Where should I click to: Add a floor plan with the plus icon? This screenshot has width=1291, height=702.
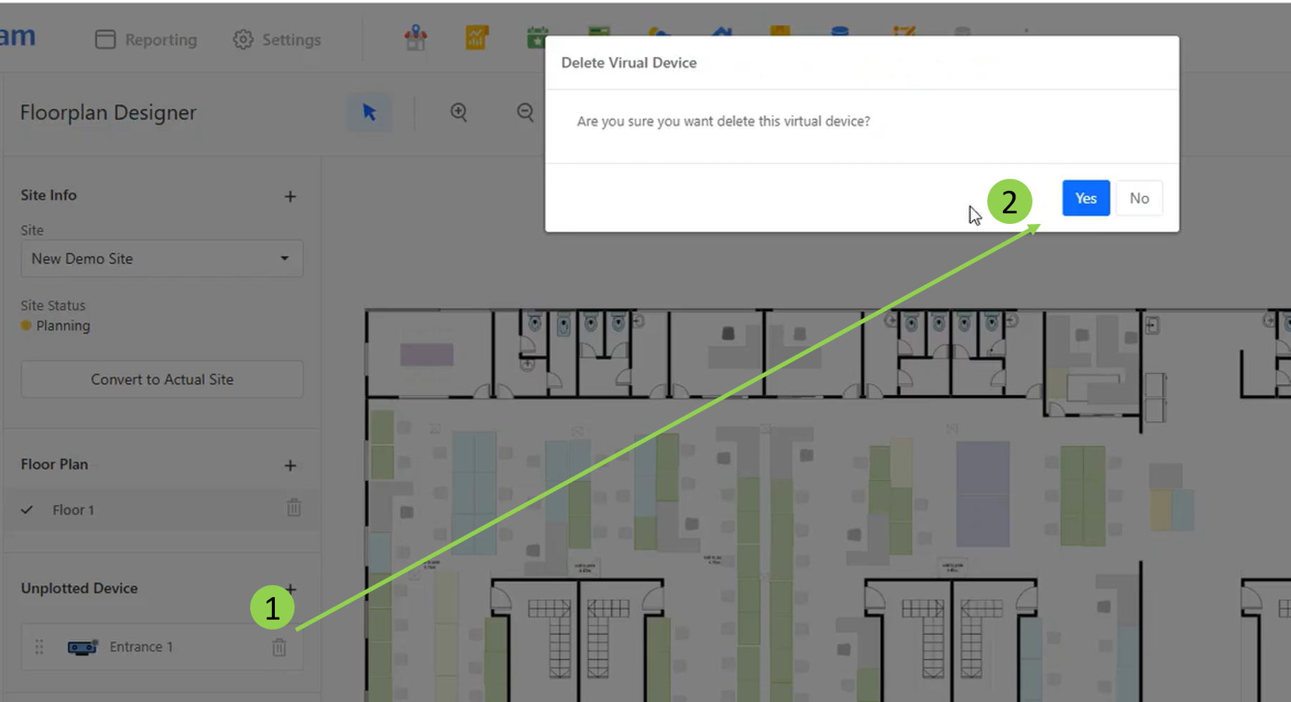290,465
